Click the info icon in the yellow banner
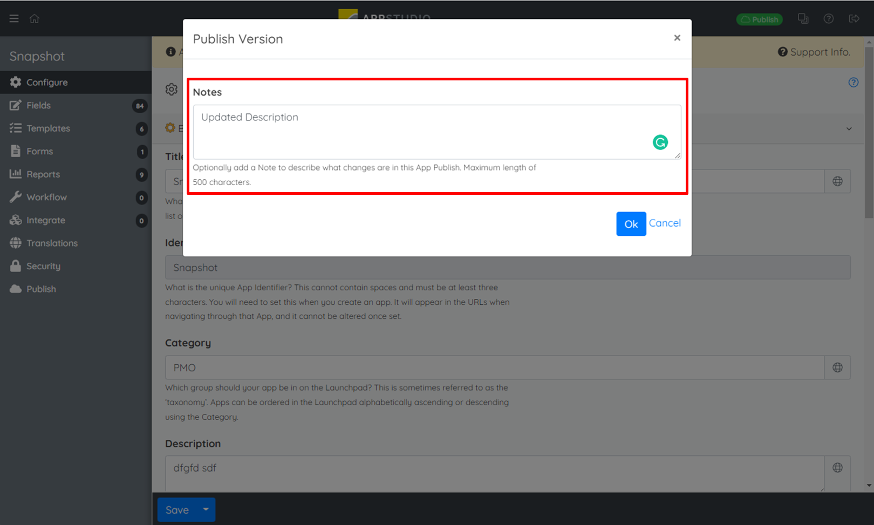 point(171,52)
